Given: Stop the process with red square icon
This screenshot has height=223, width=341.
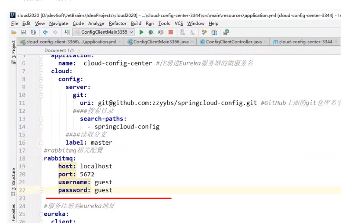Looking at the screenshot, I should click(171, 32).
